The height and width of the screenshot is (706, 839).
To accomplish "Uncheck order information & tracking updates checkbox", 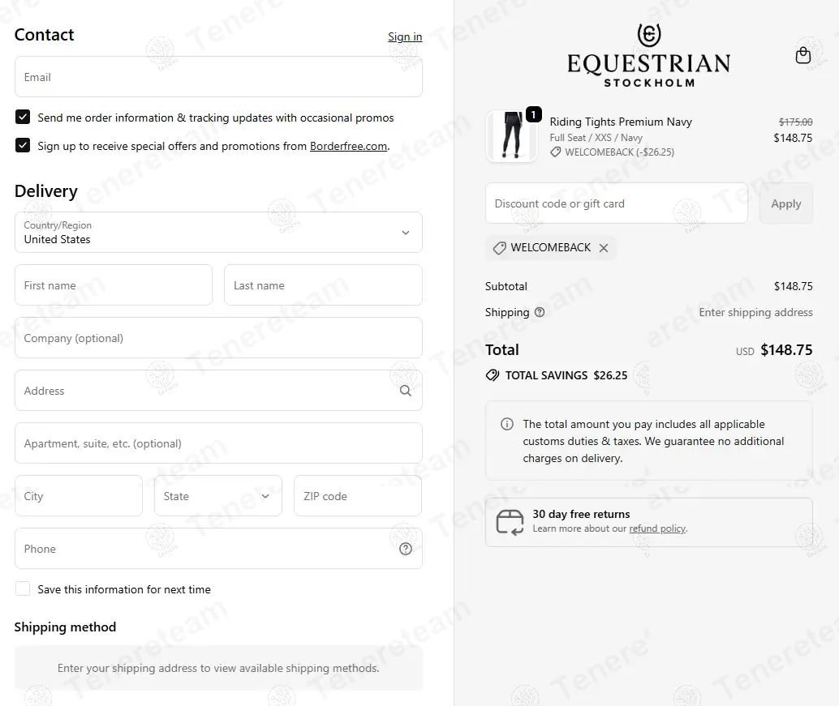I will pos(23,118).
